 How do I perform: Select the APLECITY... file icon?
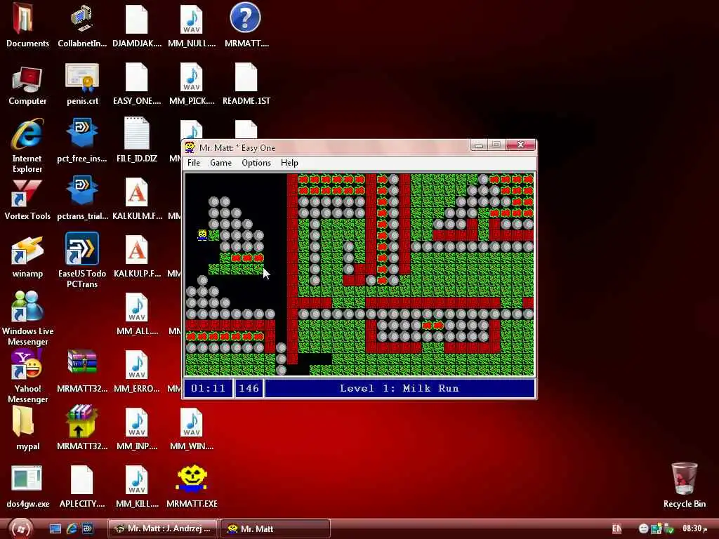click(82, 487)
